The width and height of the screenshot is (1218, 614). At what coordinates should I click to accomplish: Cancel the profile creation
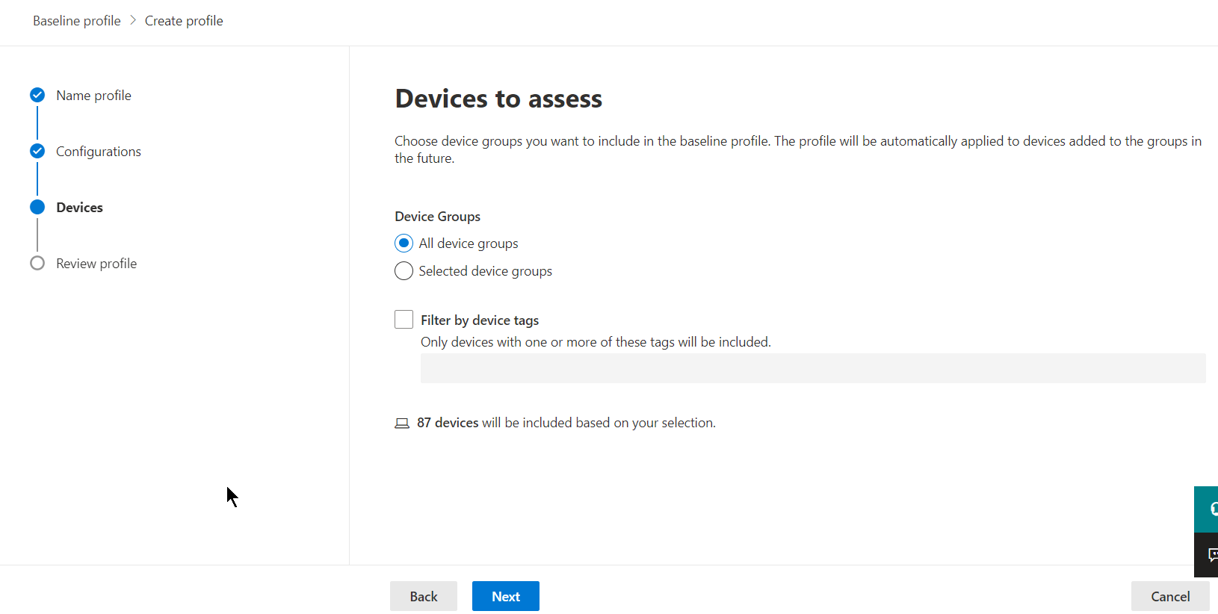(x=1169, y=596)
